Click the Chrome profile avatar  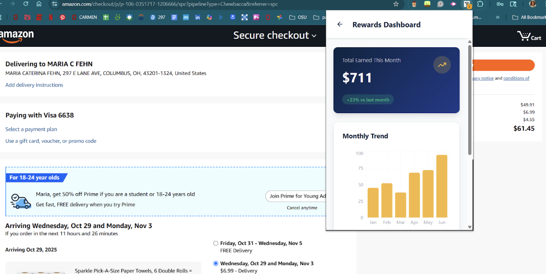[x=533, y=4]
